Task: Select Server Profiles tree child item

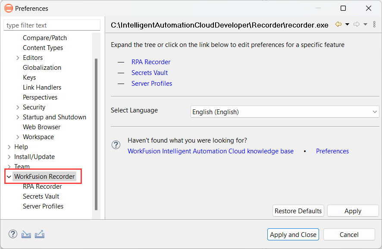Action: point(43,206)
